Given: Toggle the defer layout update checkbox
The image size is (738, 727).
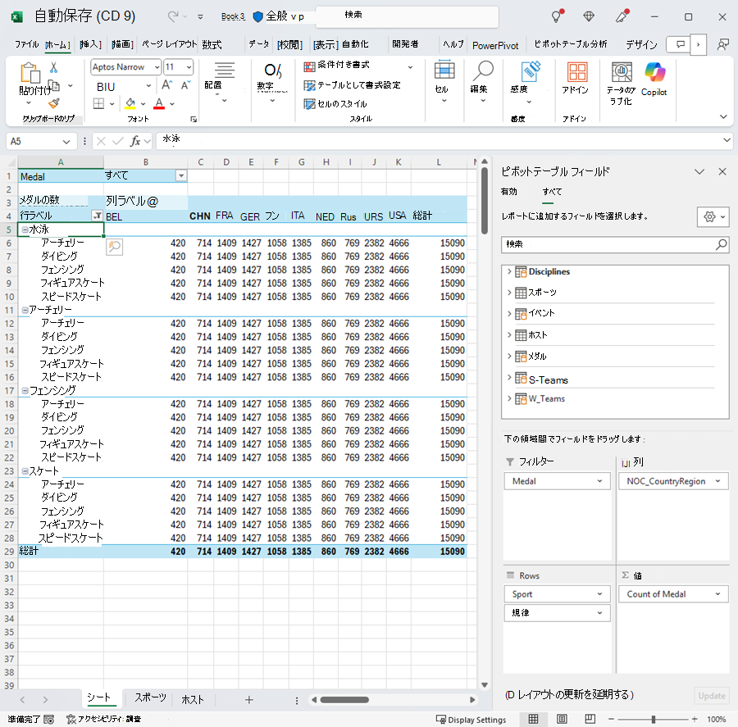Looking at the screenshot, I should [x=508, y=695].
